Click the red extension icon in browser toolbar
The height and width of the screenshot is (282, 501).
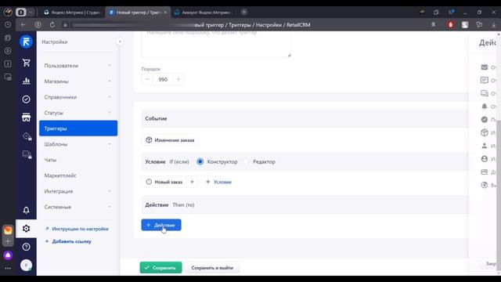[451, 24]
